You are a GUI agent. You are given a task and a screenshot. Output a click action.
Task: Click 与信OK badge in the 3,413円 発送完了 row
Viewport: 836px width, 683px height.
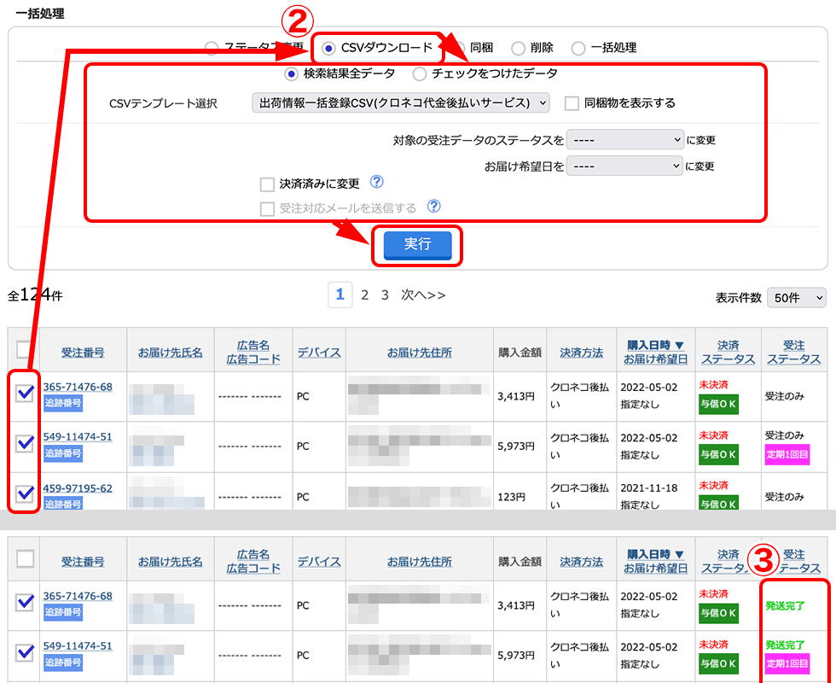point(718,613)
